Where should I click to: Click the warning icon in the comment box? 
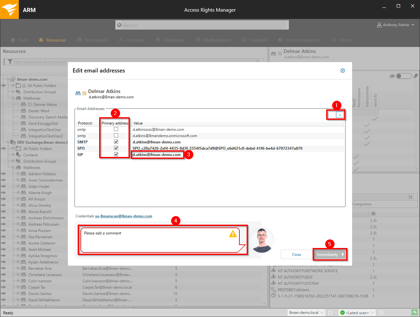[233, 233]
